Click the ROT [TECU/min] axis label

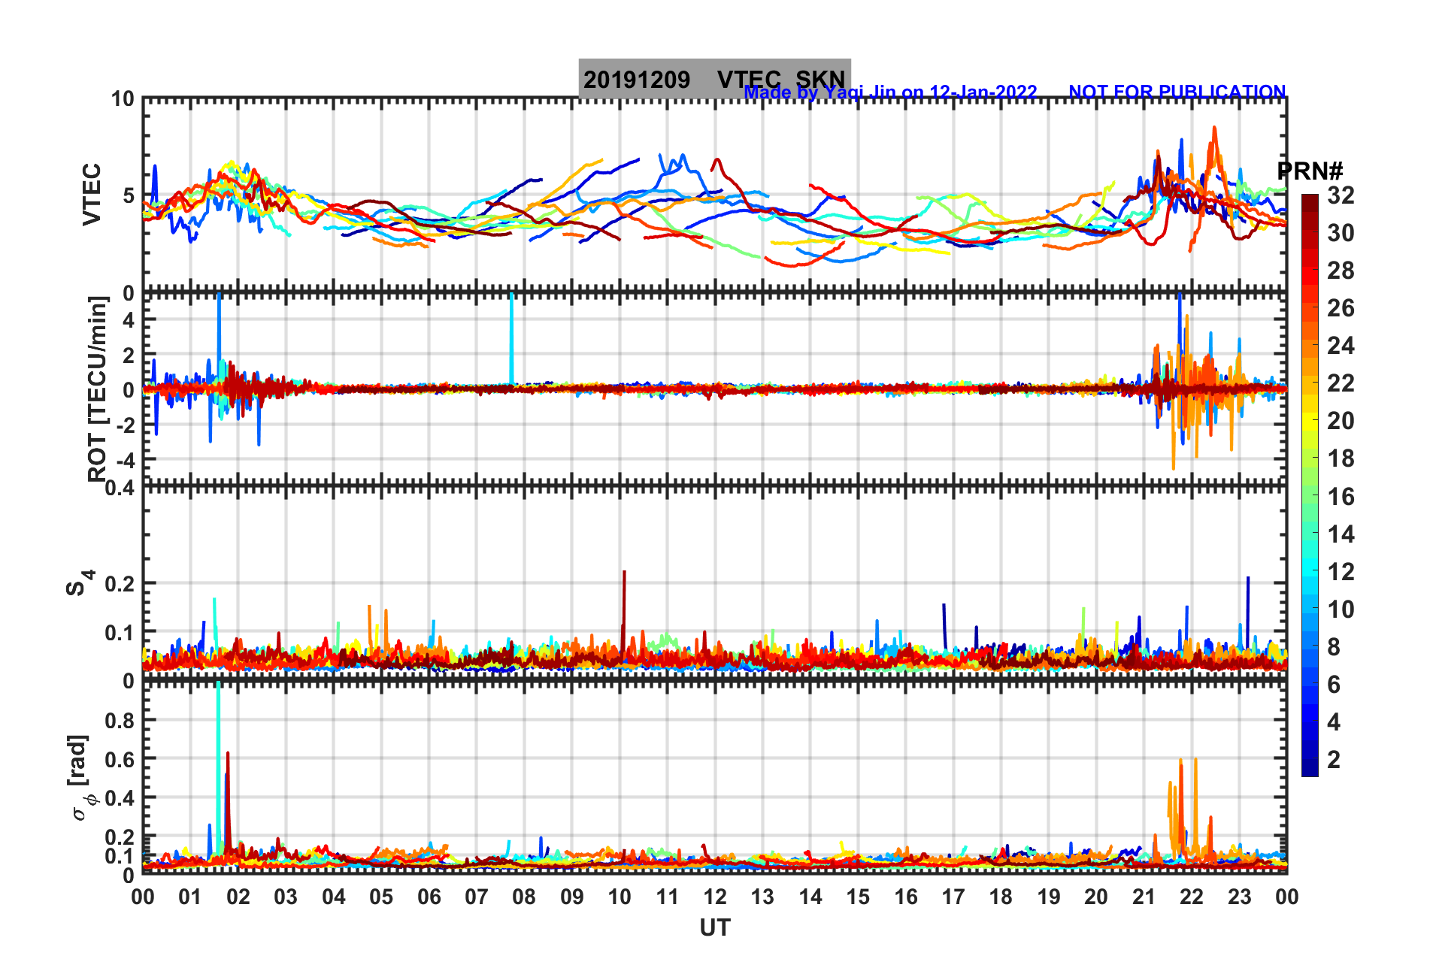[98, 389]
